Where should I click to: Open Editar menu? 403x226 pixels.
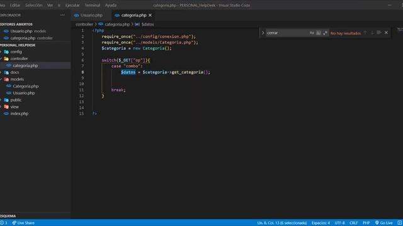[15, 5]
